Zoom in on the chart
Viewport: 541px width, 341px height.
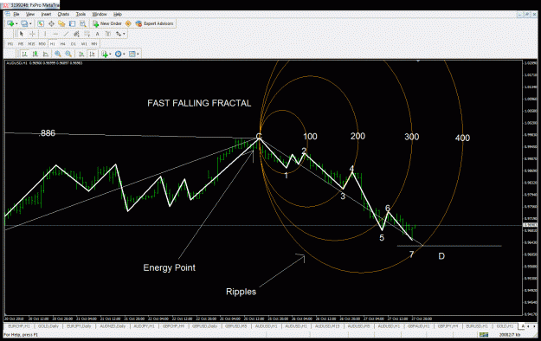(x=58, y=54)
